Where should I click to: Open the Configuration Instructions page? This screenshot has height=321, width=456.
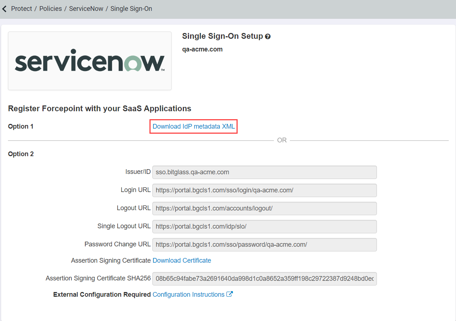point(188,294)
